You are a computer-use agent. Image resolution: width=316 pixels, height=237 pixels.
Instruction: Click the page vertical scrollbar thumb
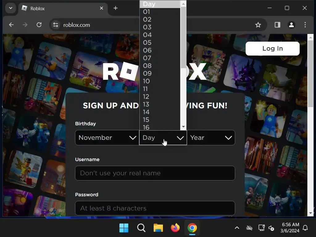tap(310, 74)
